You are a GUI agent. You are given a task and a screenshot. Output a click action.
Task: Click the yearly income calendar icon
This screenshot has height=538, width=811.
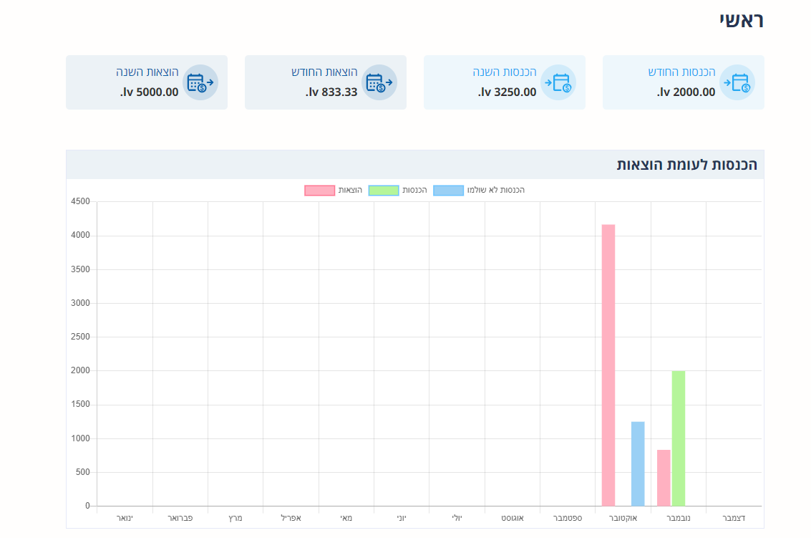point(558,82)
